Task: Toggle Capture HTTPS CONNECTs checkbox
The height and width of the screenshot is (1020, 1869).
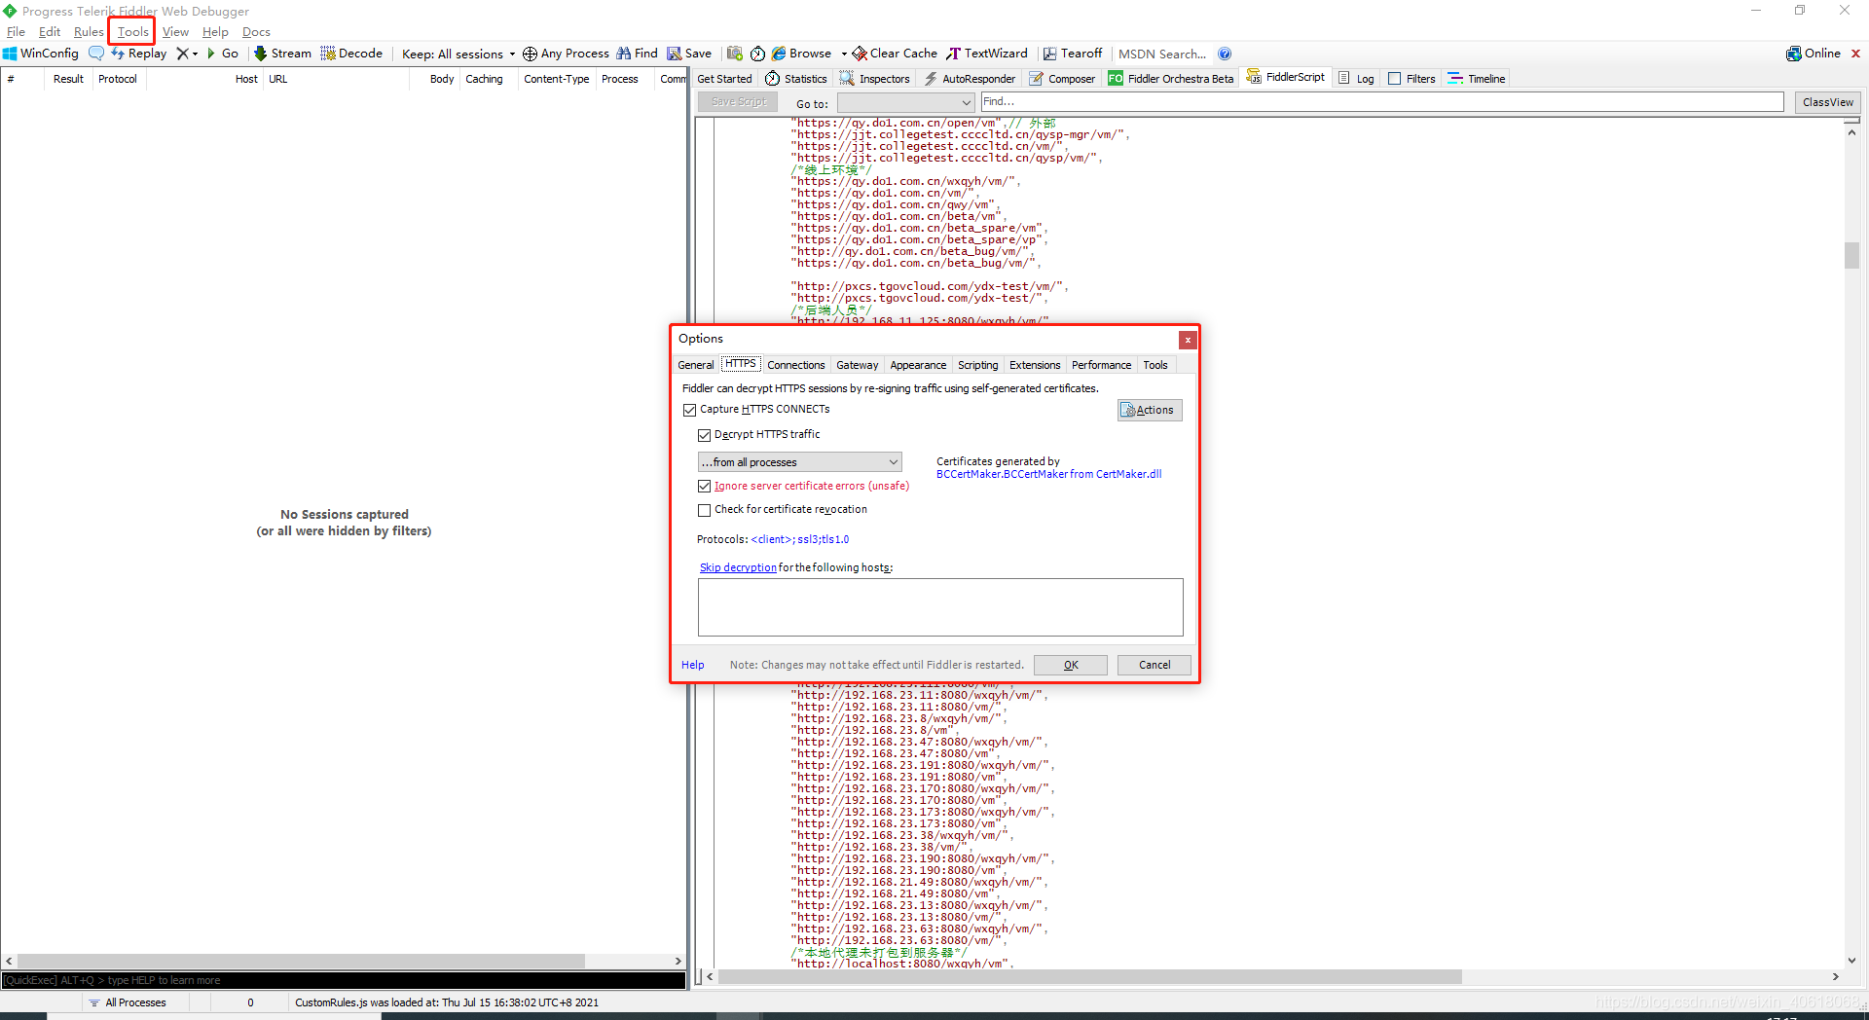Action: tap(690, 410)
